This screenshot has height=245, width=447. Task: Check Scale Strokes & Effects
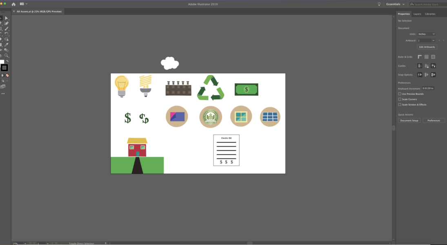[x=399, y=105]
